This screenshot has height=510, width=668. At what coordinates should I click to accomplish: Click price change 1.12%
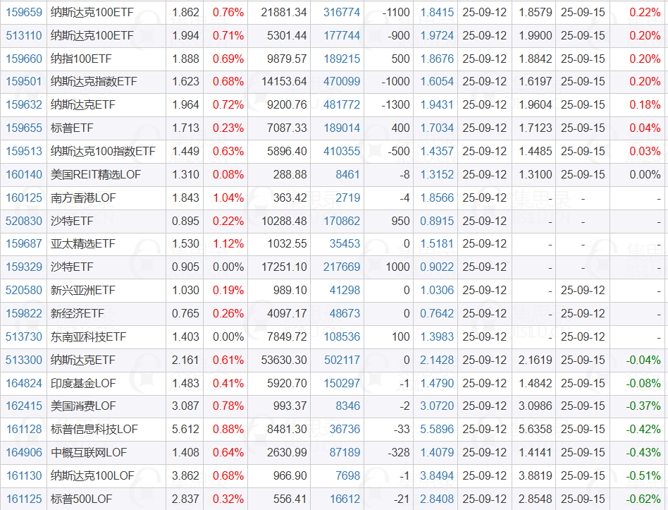click(x=228, y=244)
